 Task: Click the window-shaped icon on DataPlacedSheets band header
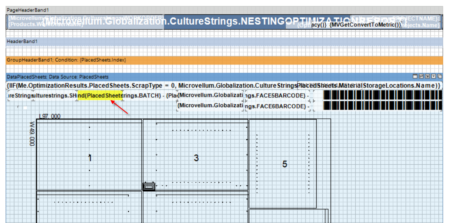coord(415,77)
